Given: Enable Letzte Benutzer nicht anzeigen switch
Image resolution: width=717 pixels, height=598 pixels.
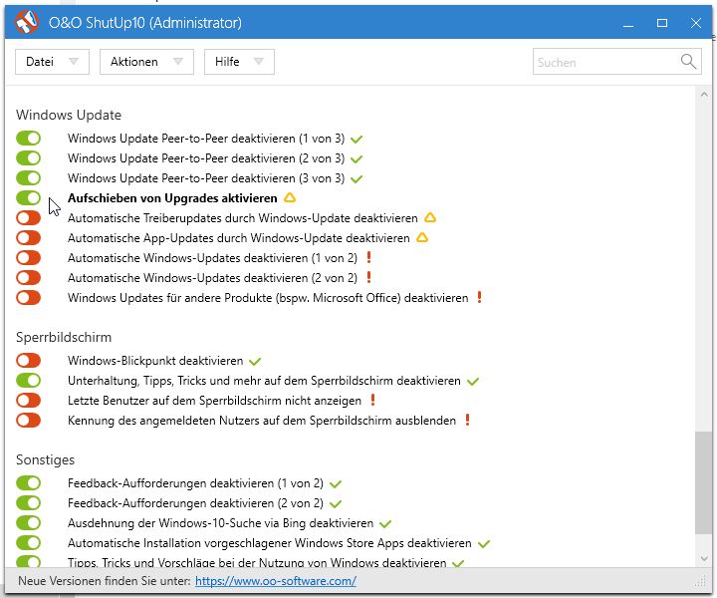Looking at the screenshot, I should click(x=28, y=401).
